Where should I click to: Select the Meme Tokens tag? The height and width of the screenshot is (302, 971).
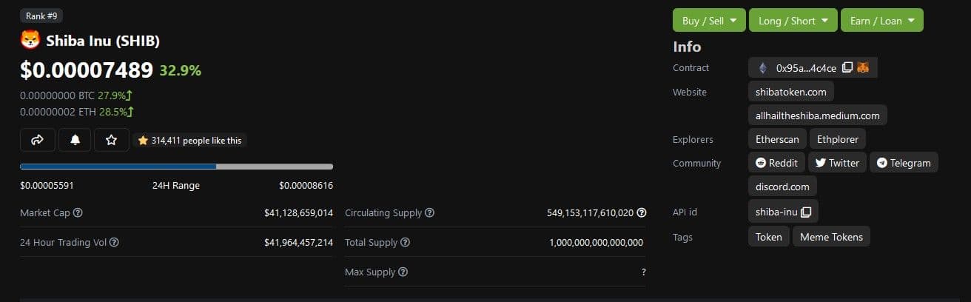tap(831, 237)
